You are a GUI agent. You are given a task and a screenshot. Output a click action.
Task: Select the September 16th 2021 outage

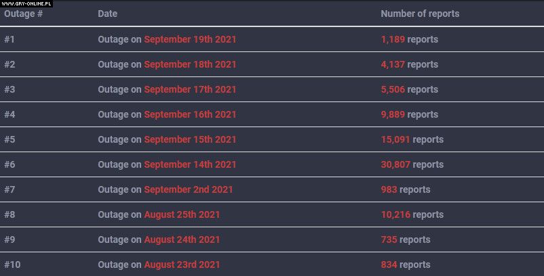tap(190, 114)
